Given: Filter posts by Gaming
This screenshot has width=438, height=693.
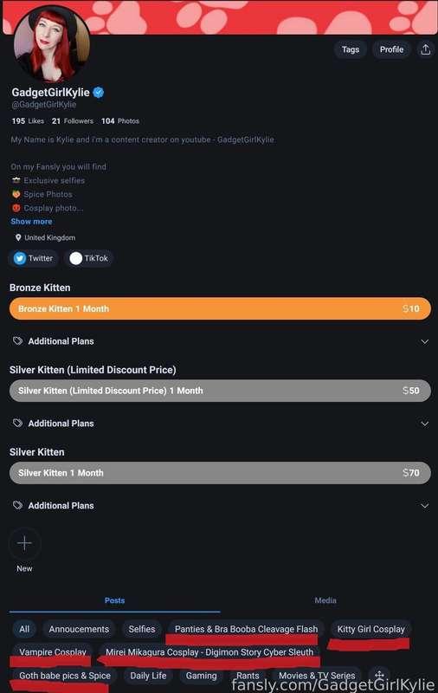Looking at the screenshot, I should [x=202, y=676].
